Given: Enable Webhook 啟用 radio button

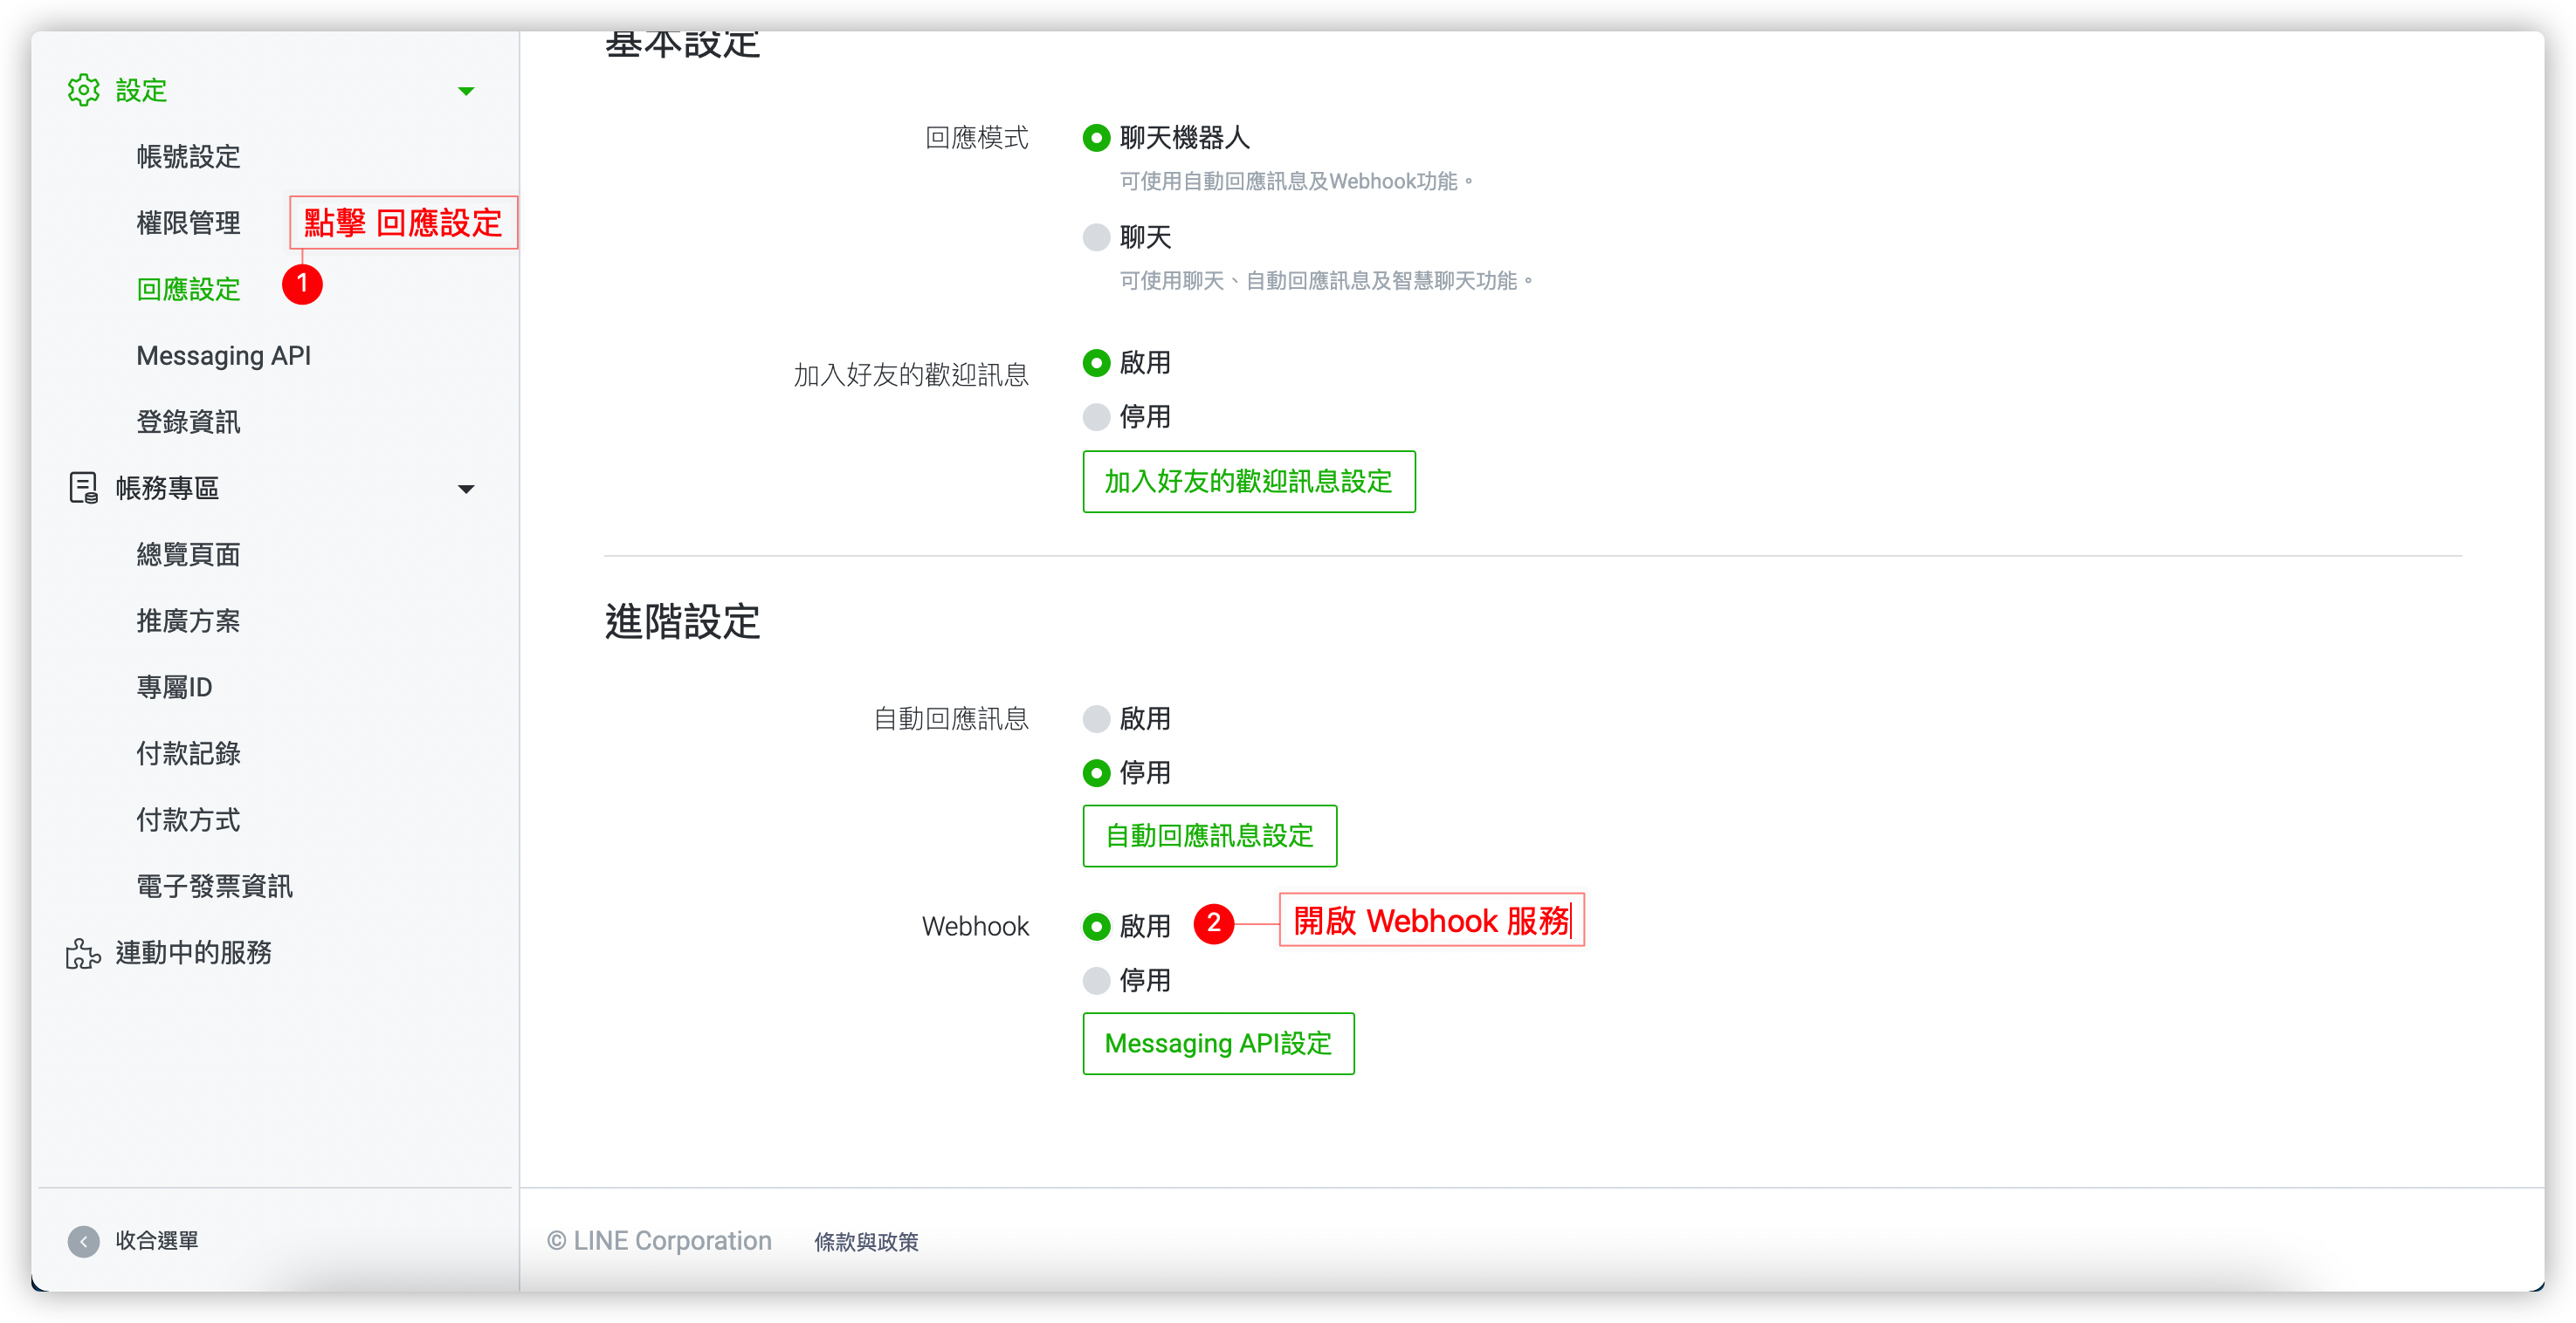Looking at the screenshot, I should point(1096,926).
